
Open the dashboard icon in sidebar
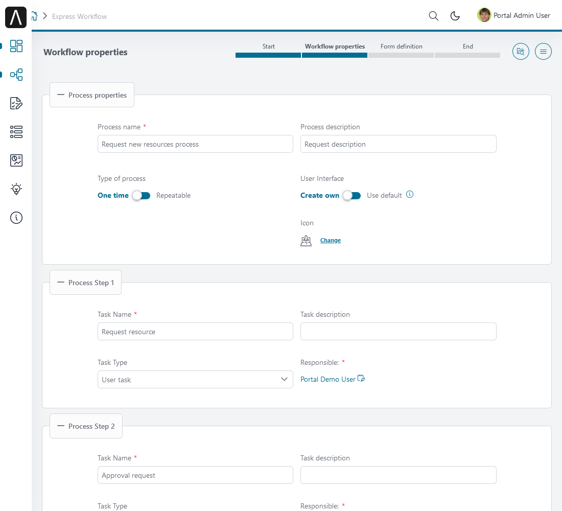click(x=16, y=46)
